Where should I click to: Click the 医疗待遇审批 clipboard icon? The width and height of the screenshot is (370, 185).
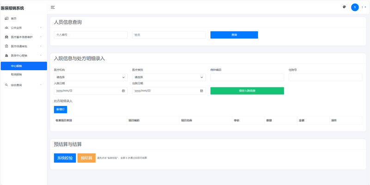click(6, 46)
